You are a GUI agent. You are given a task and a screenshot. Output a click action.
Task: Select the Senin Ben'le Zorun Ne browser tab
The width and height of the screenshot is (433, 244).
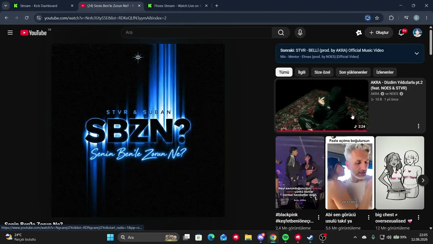[x=111, y=6]
